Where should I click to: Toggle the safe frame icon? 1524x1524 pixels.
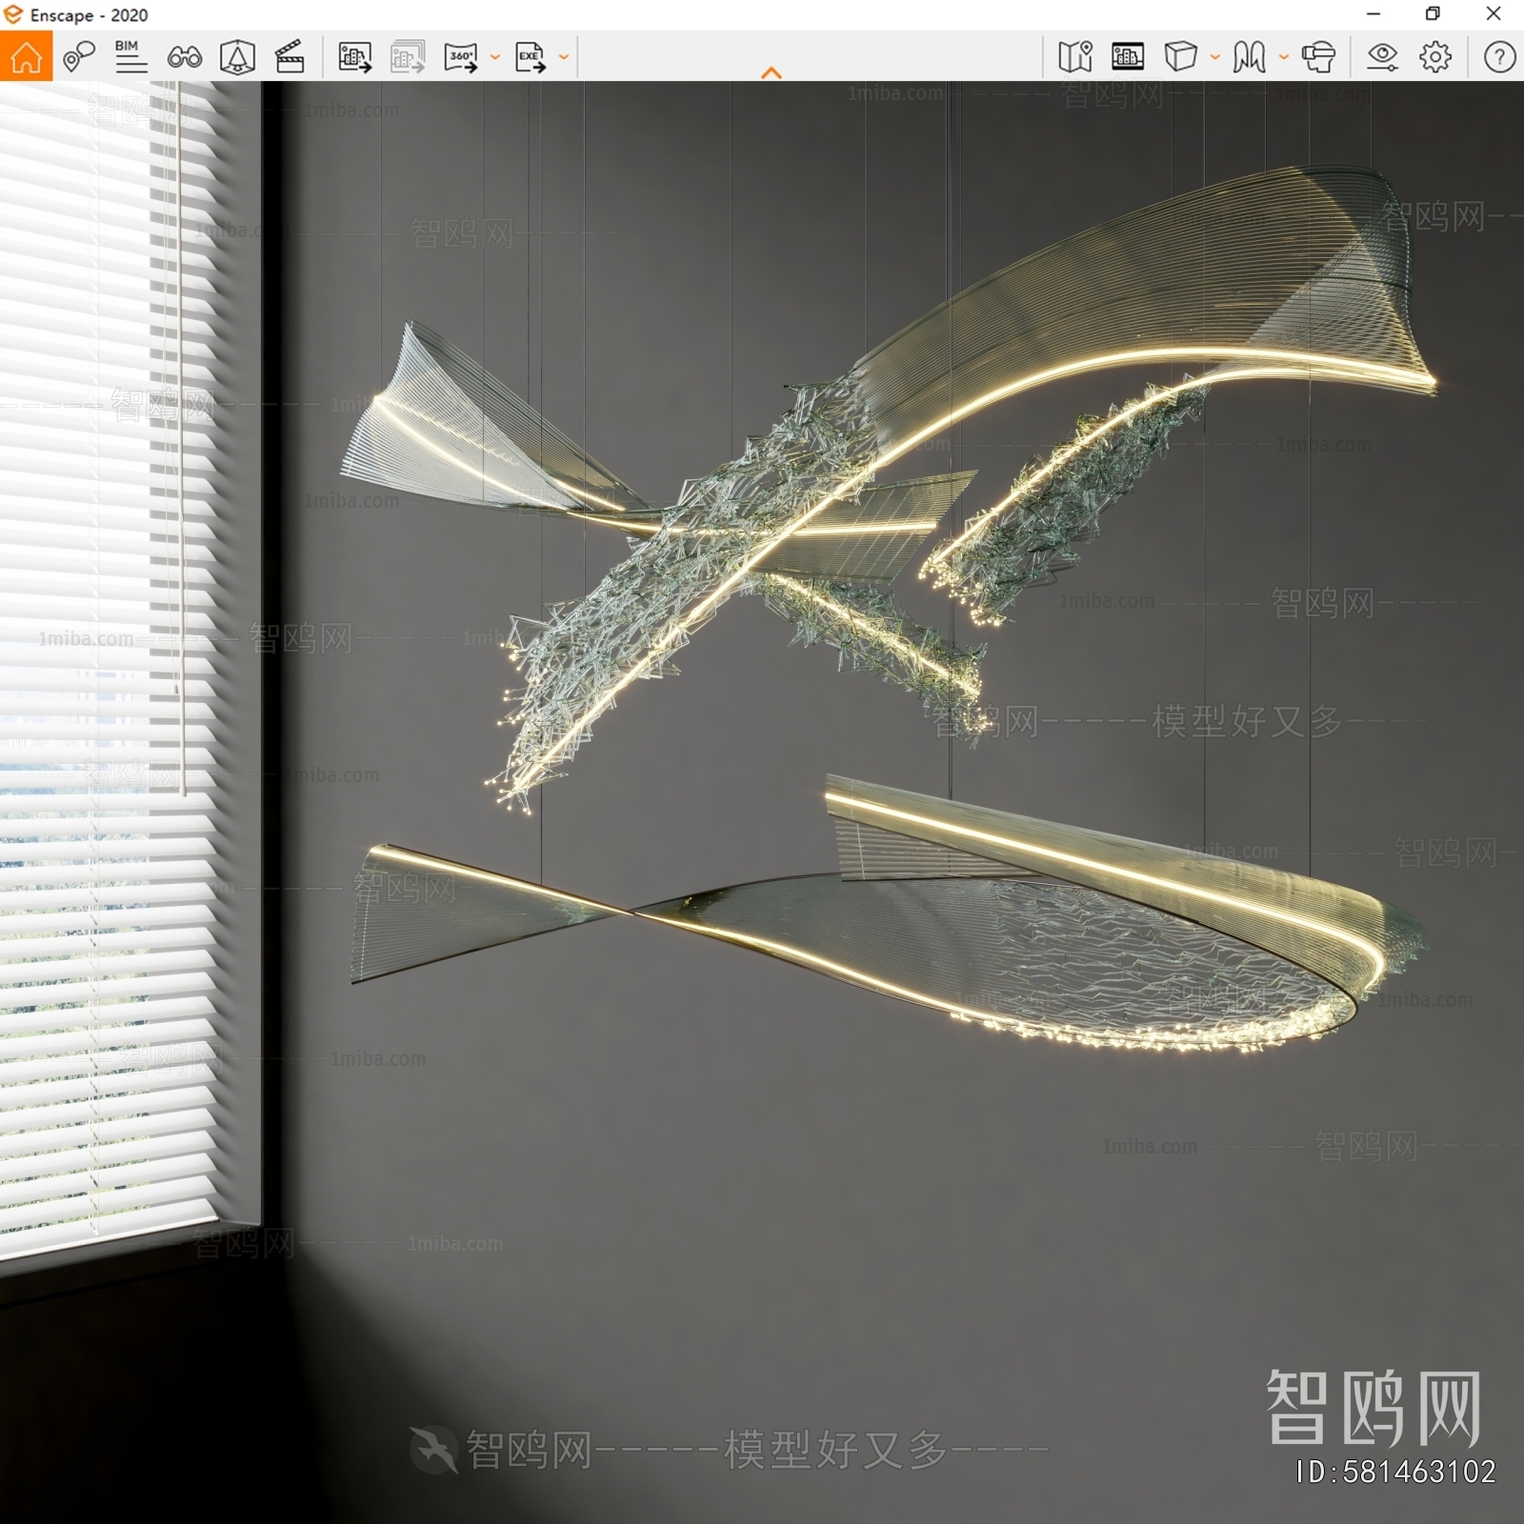point(237,57)
